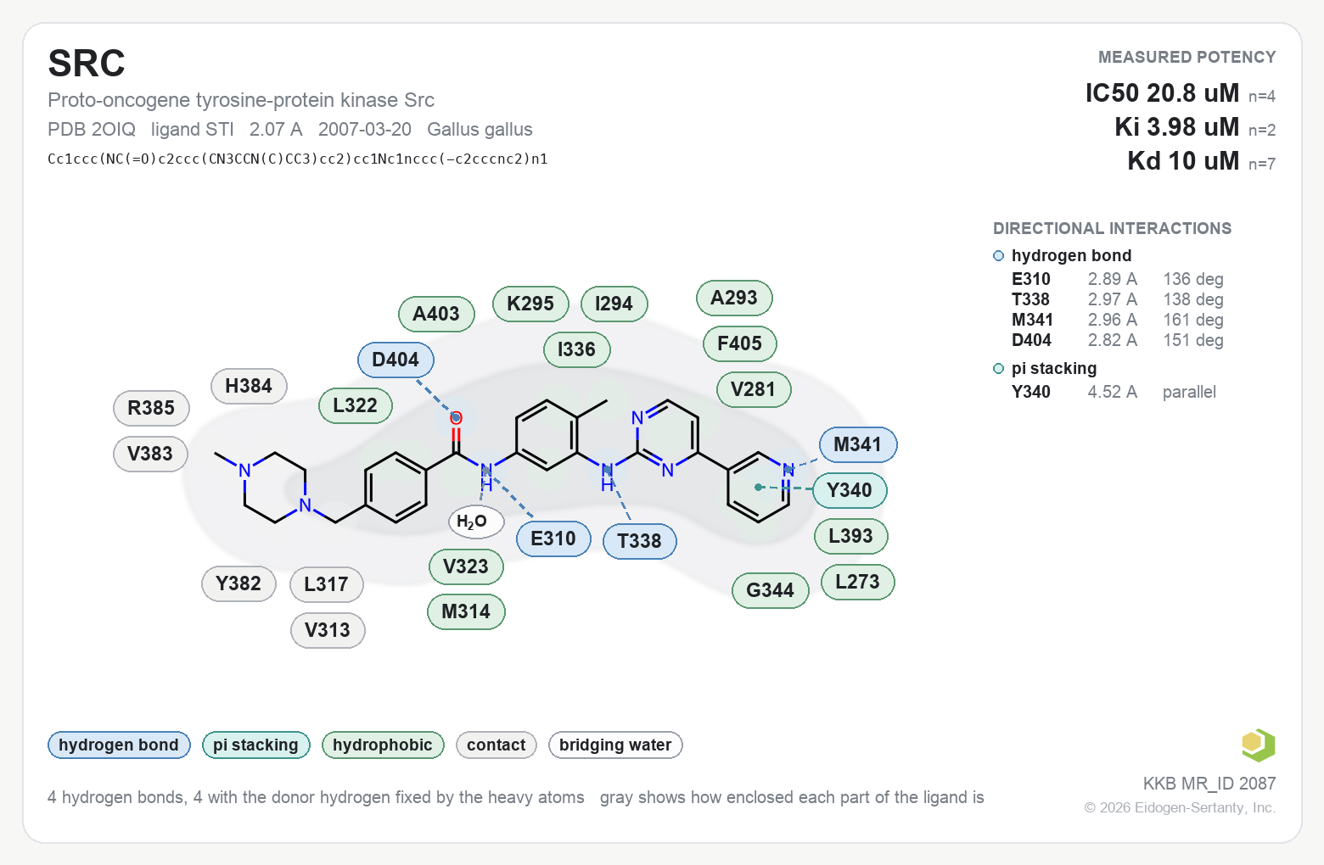
Task: Click residue label F405
Action: click(x=740, y=343)
